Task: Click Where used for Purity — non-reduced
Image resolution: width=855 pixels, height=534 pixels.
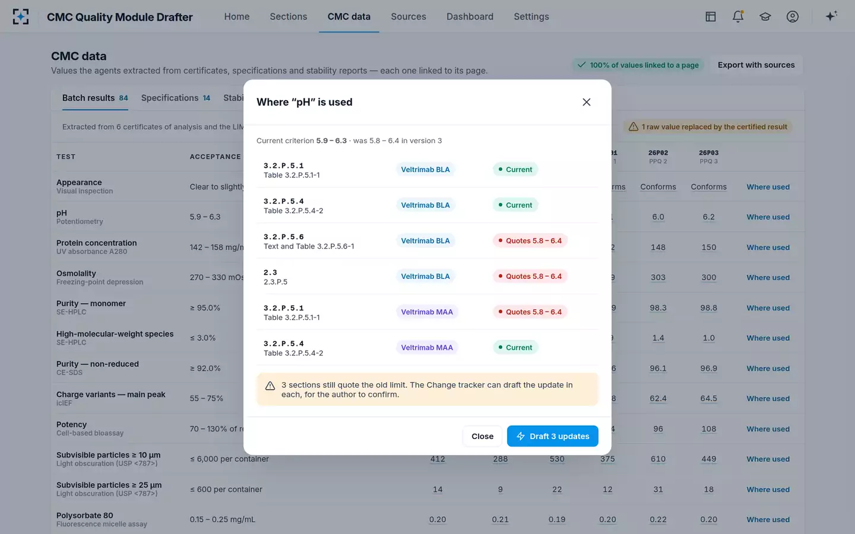Action: point(768,368)
